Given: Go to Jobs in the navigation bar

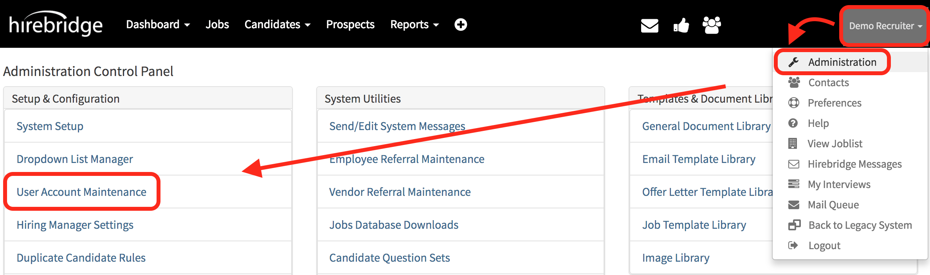Looking at the screenshot, I should click(217, 25).
